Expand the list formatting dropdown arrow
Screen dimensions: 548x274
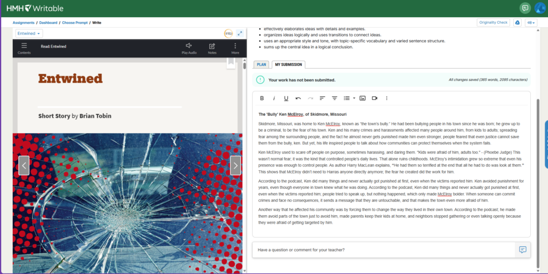[354, 98]
